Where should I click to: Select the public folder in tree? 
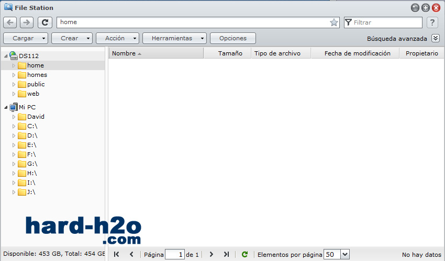[36, 84]
